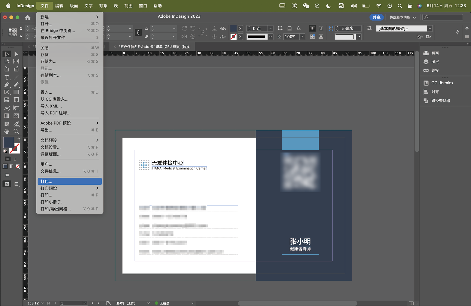The width and height of the screenshot is (471, 306).
Task: Pick the Rectangle Frame tool
Action: pos(7,92)
